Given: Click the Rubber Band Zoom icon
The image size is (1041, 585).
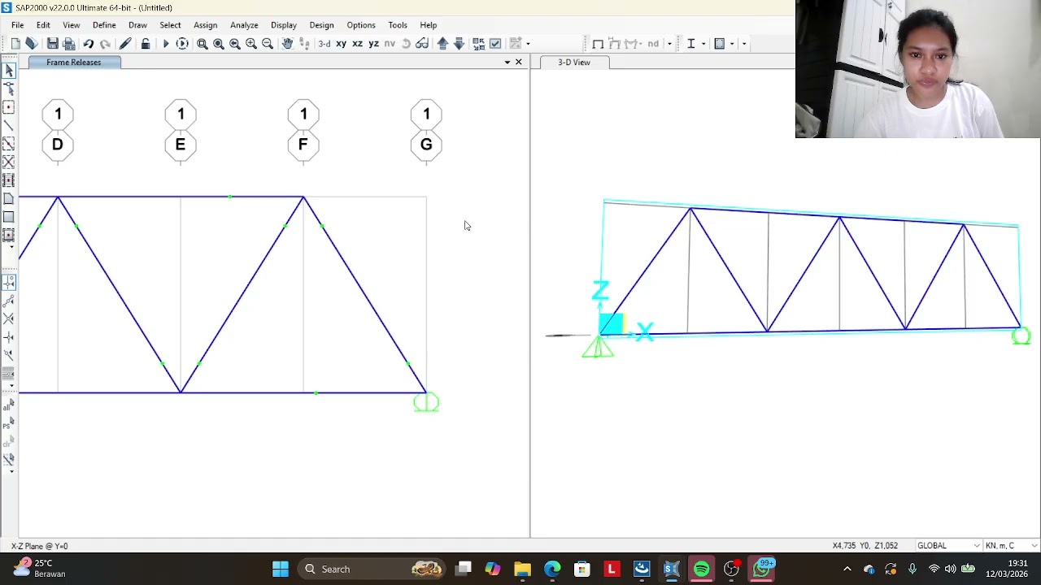Looking at the screenshot, I should coord(203,44).
